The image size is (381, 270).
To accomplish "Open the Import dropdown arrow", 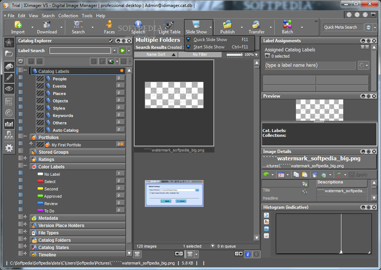I will [x=32, y=27].
